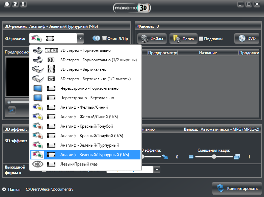Click the exclamation mark info icon
Image resolution: width=264 pixels, height=197 pixels.
(23, 4)
